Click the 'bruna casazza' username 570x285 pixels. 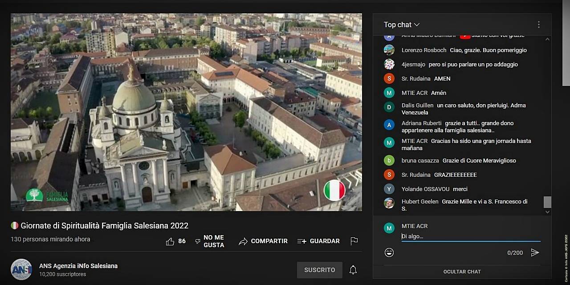[x=420, y=161]
